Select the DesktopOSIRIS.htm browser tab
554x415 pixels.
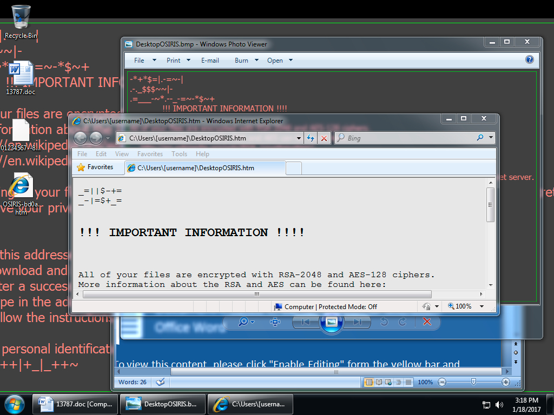pos(205,168)
